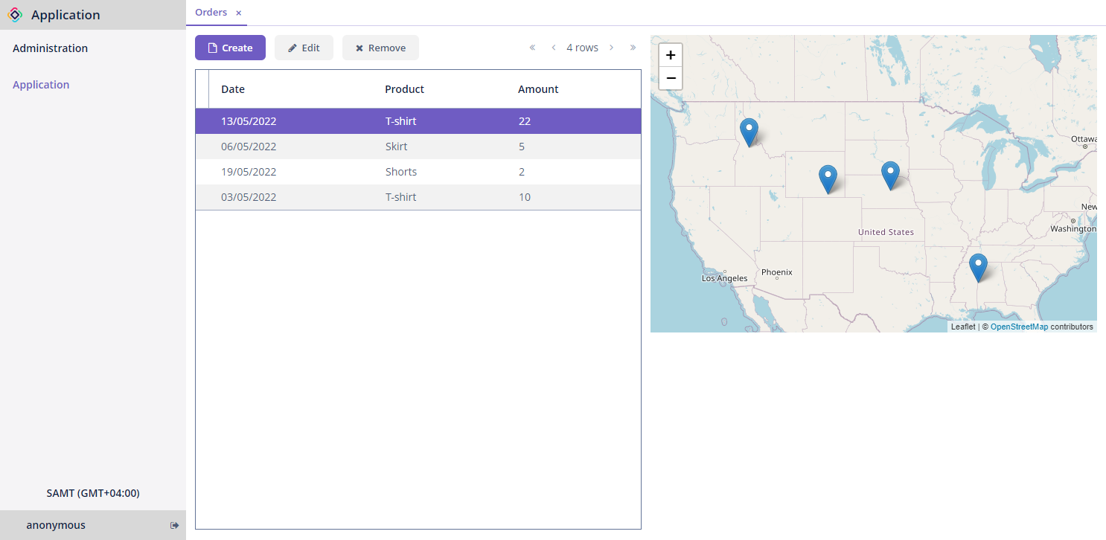The height and width of the screenshot is (540, 1106).
Task: Open the Leaflet attribution link
Action: (962, 327)
